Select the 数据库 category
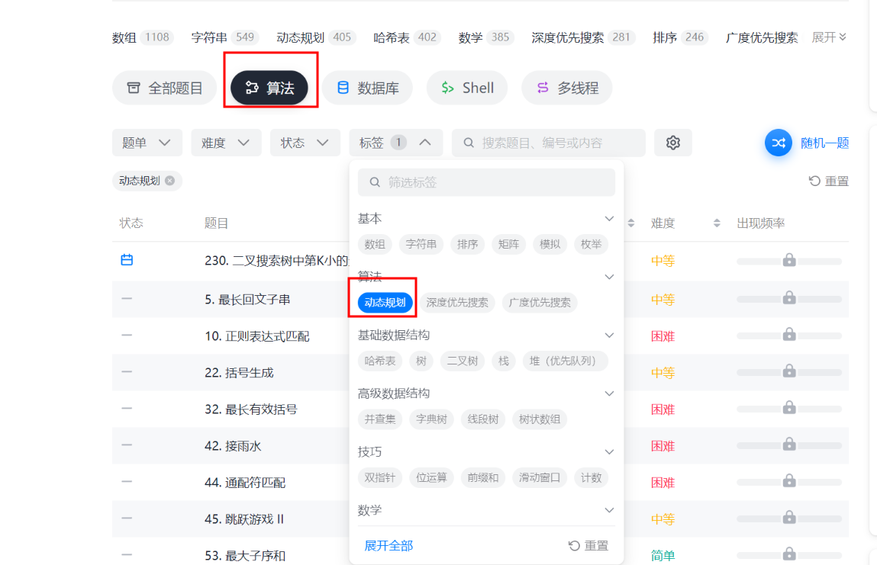The width and height of the screenshot is (877, 565). [x=367, y=88]
